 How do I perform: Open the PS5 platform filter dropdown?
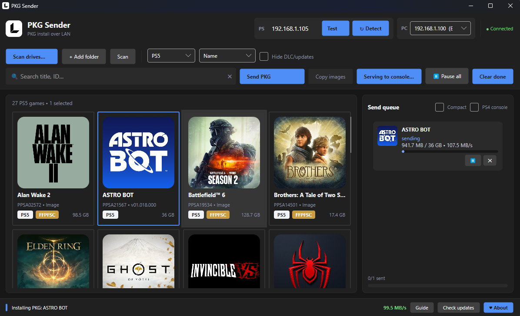click(171, 56)
